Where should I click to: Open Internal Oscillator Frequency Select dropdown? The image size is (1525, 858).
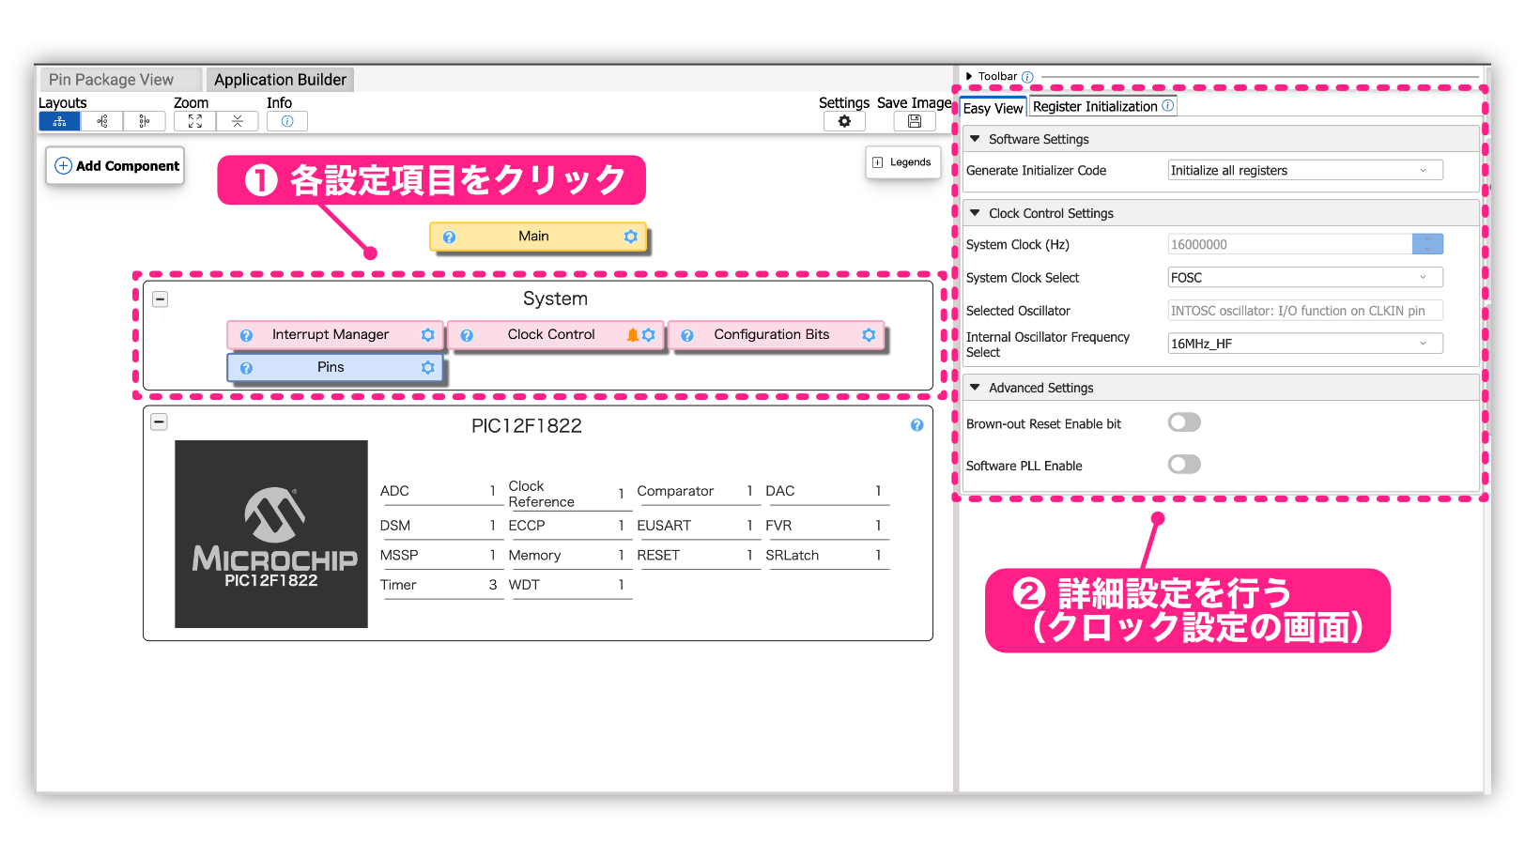point(1305,344)
